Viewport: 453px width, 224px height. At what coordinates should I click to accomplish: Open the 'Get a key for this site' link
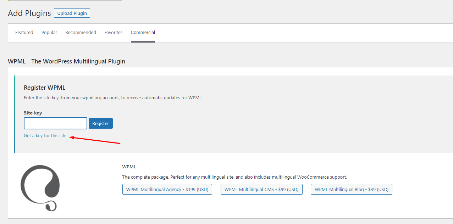45,136
